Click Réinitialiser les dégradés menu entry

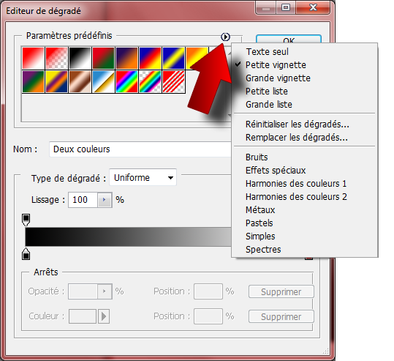(x=298, y=124)
